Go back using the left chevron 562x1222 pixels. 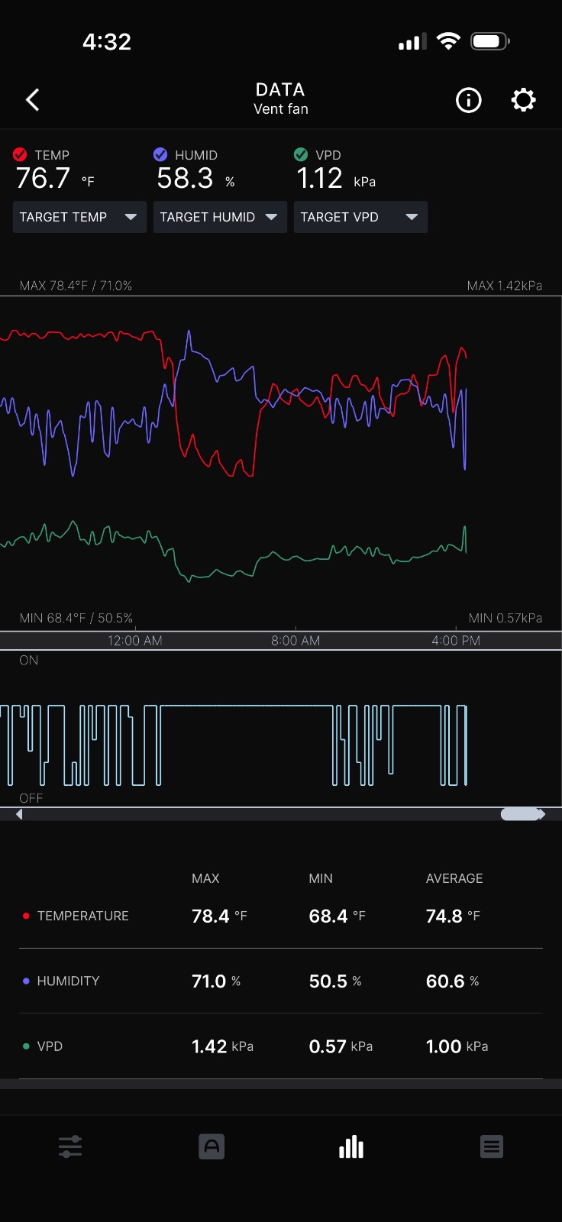[33, 100]
